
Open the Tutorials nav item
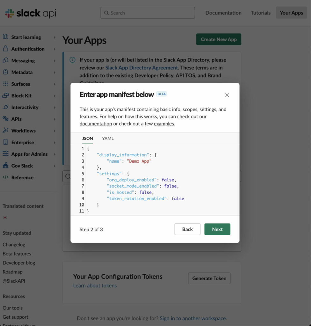pos(260,13)
